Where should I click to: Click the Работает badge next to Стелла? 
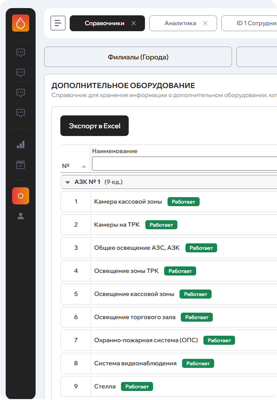tap(137, 387)
